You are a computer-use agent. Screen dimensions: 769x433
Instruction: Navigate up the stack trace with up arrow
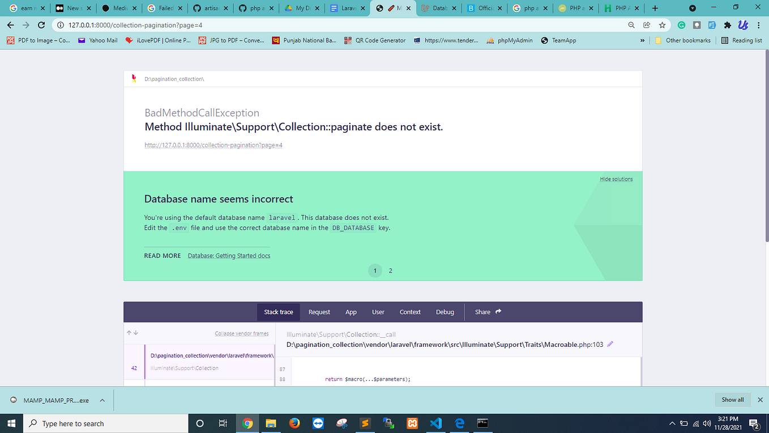coord(129,333)
